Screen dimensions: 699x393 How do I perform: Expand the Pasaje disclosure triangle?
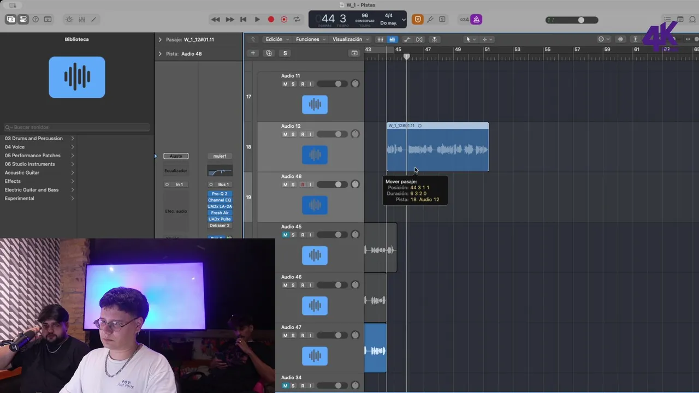pyautogui.click(x=160, y=40)
